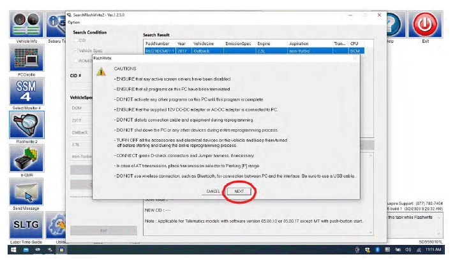Click the Bluetooth tray icon
The width and height of the screenshot is (455, 264).
click(377, 249)
